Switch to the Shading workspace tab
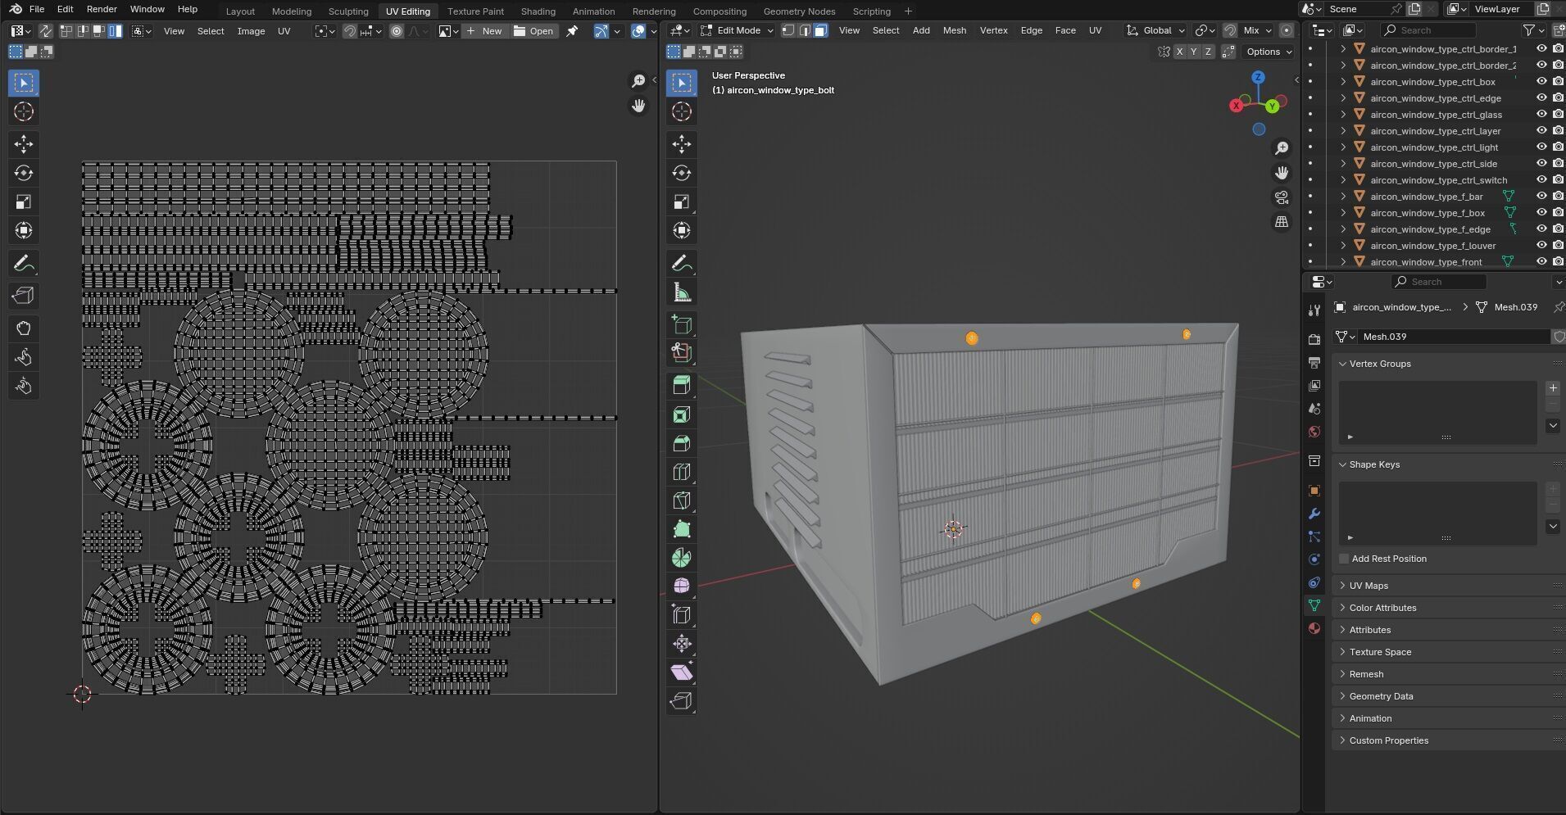The image size is (1566, 815). pos(538,11)
